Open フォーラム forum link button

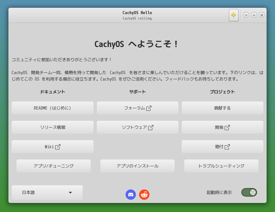pos(137,108)
